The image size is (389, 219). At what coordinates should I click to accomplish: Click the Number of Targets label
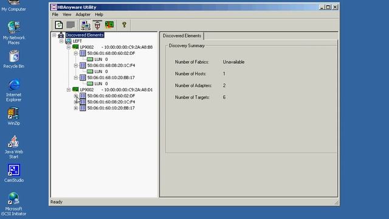point(192,97)
